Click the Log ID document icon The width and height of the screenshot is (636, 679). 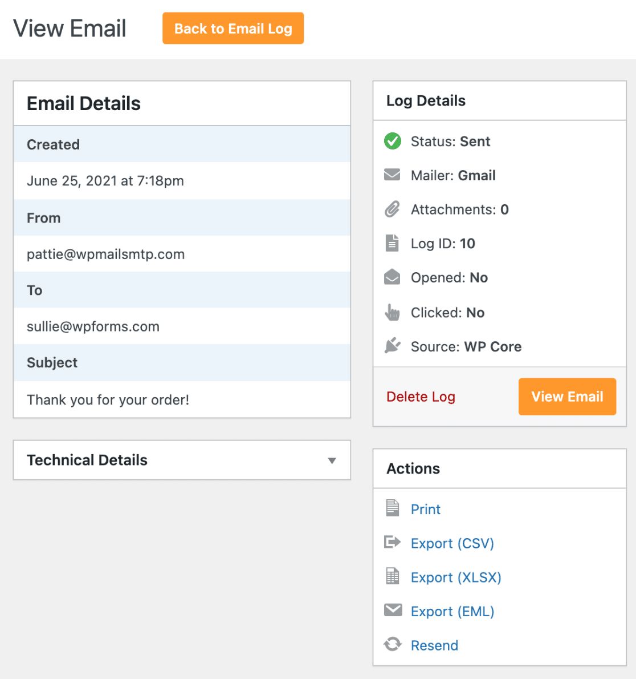pos(392,243)
